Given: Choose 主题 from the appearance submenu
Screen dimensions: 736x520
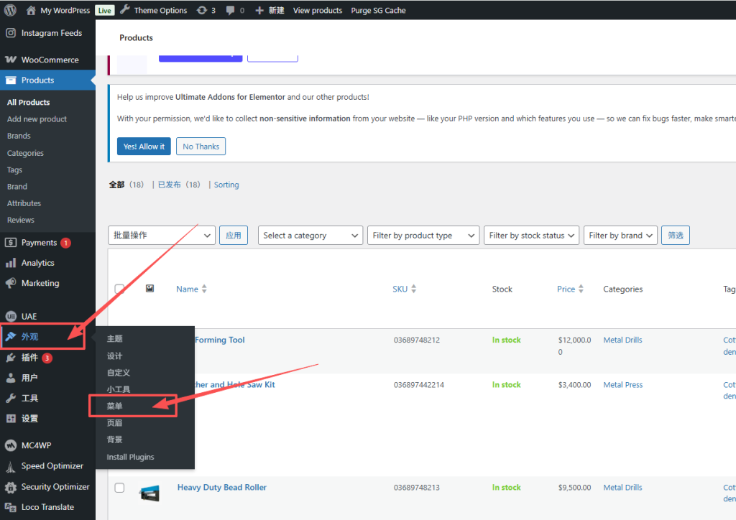Looking at the screenshot, I should pyautogui.click(x=115, y=339).
